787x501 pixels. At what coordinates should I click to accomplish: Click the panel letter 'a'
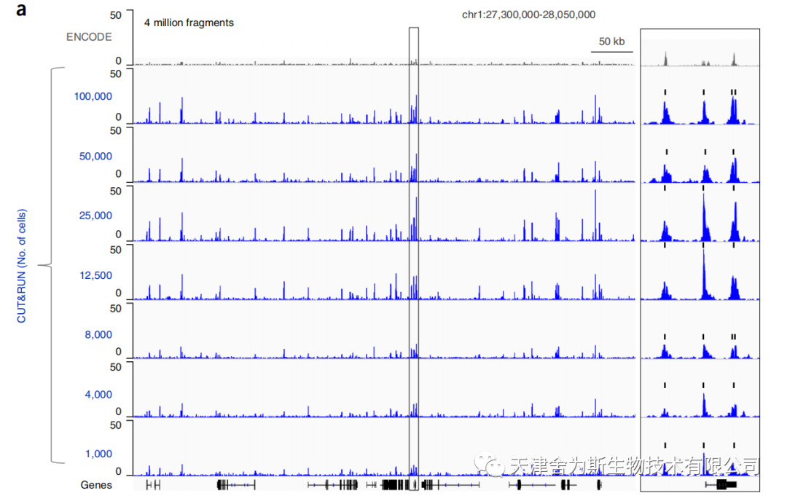[x=21, y=9]
